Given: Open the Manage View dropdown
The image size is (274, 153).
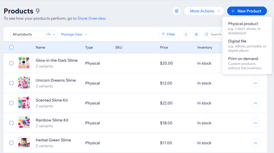Looking at the screenshot, I should [x=74, y=34].
